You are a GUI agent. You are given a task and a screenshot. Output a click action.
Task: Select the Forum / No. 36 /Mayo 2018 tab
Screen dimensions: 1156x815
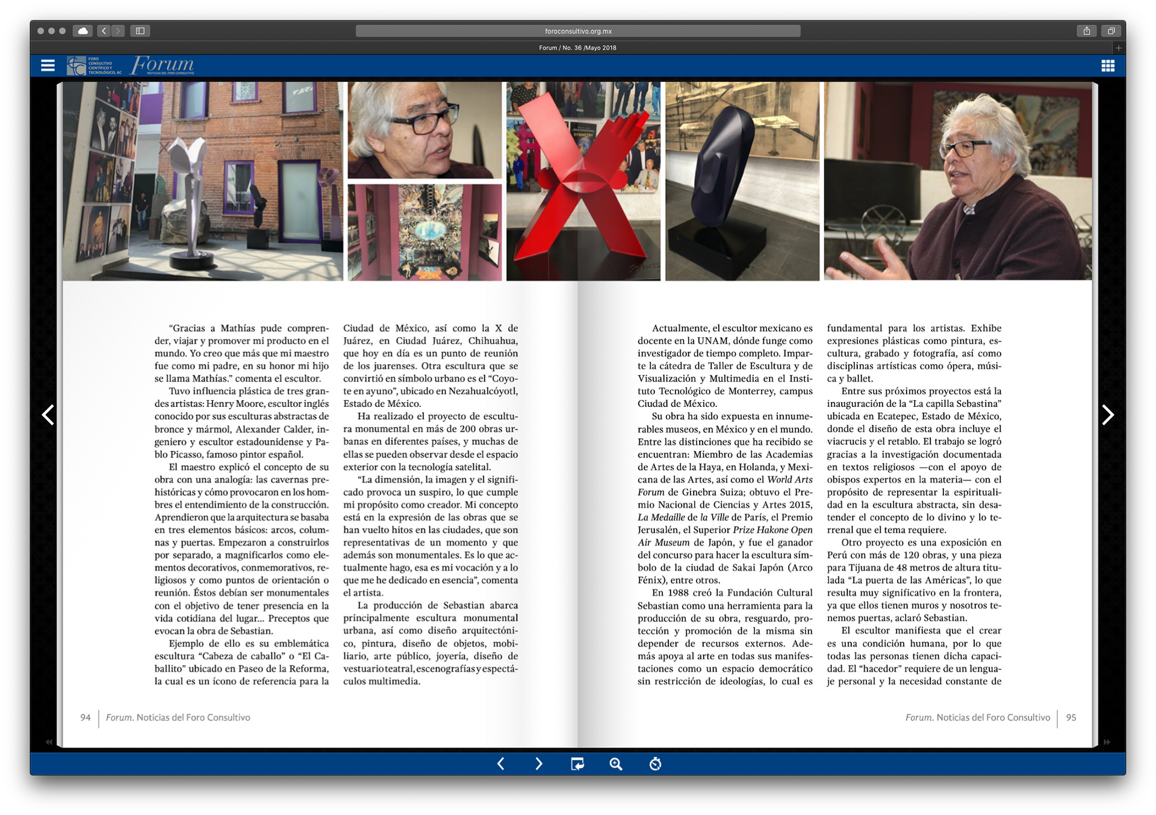click(x=577, y=48)
